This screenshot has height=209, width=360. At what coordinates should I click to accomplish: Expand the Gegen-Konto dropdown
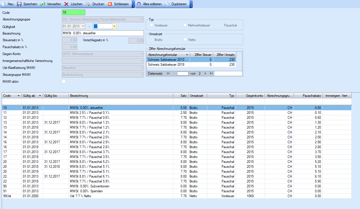click(x=141, y=54)
